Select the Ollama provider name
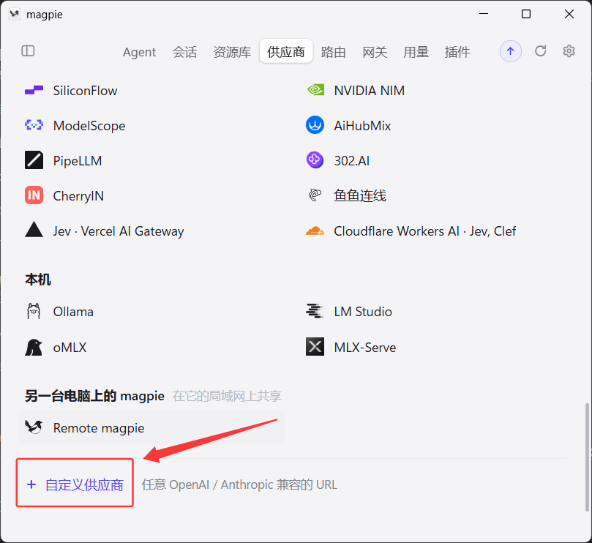 (73, 312)
